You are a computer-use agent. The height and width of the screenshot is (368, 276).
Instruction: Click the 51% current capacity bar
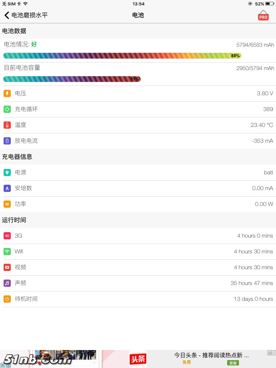click(x=72, y=79)
